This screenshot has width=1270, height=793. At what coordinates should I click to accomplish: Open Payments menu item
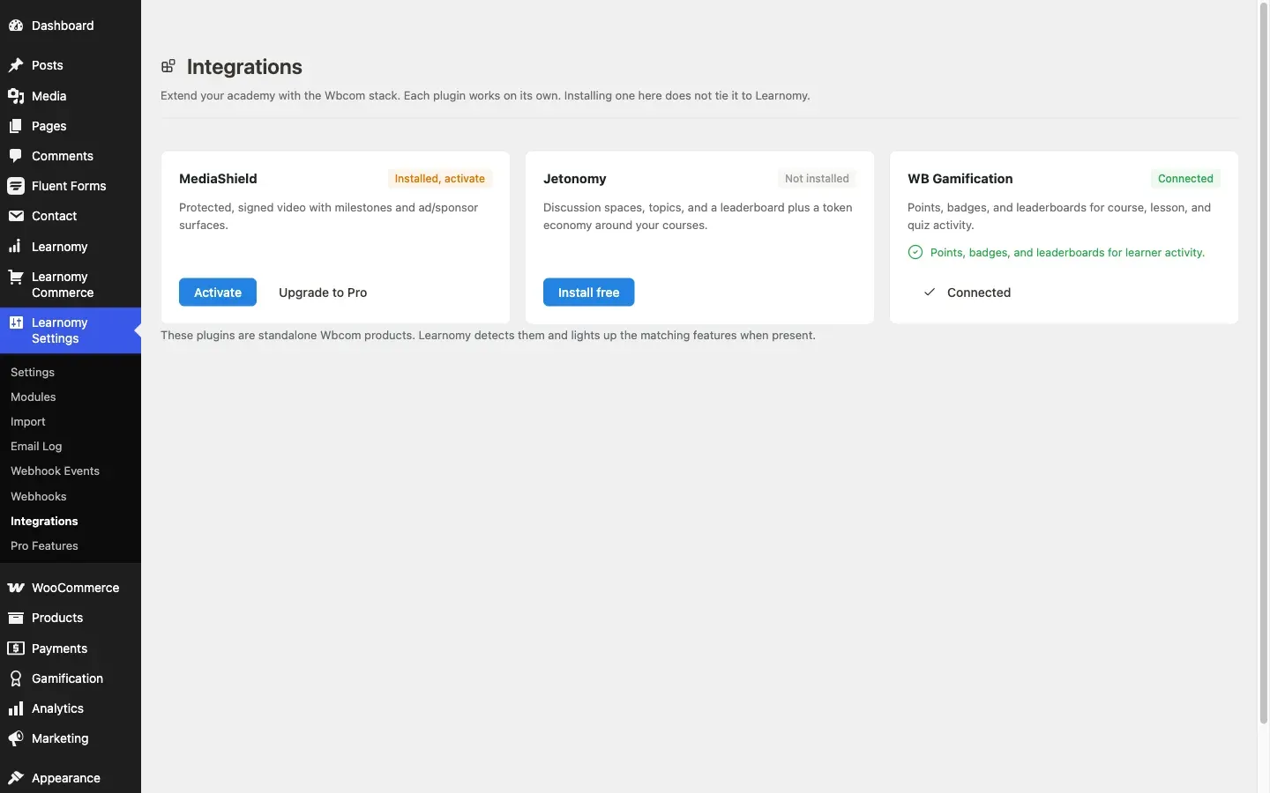[71, 648]
